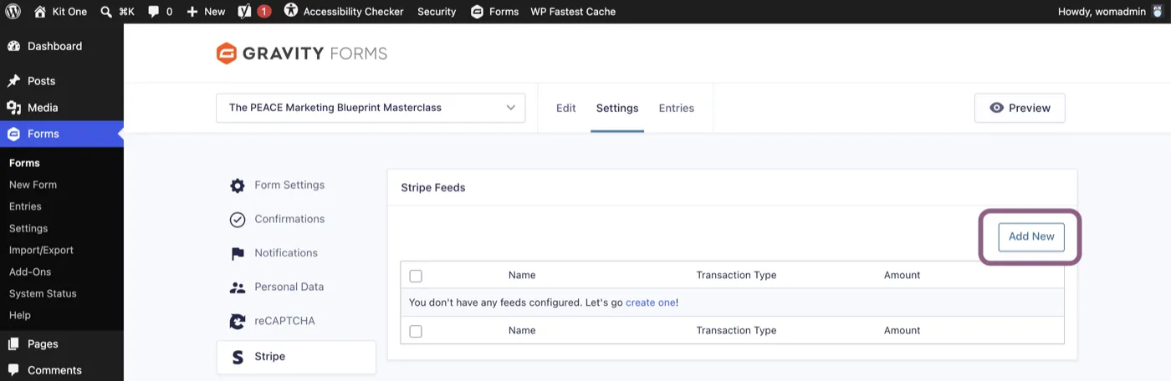The width and height of the screenshot is (1171, 381).
Task: Sort by Name column header
Action: (522, 275)
